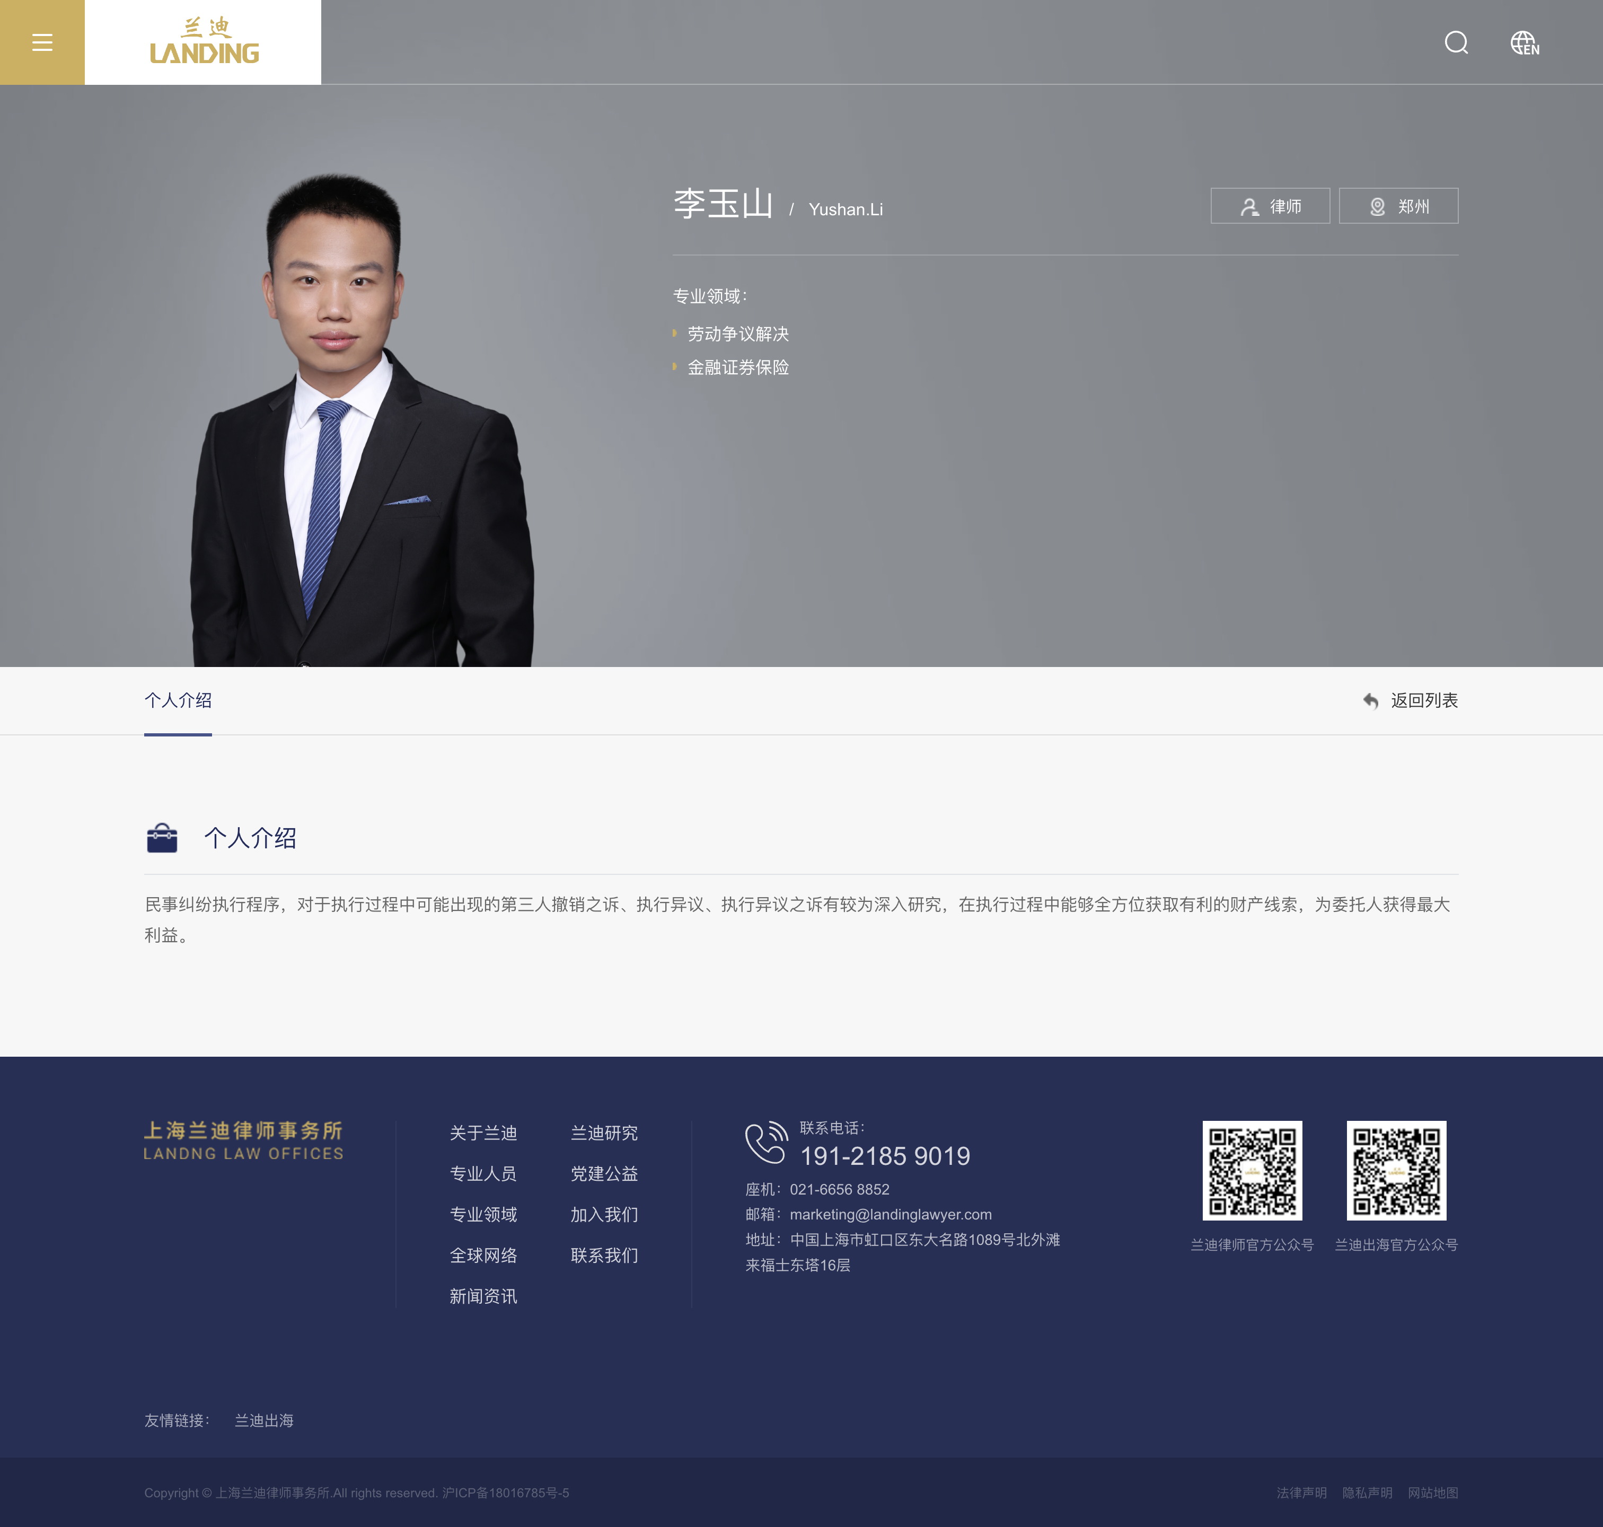1603x1527 pixels.
Task: Open the hamburger menu
Action: (42, 42)
